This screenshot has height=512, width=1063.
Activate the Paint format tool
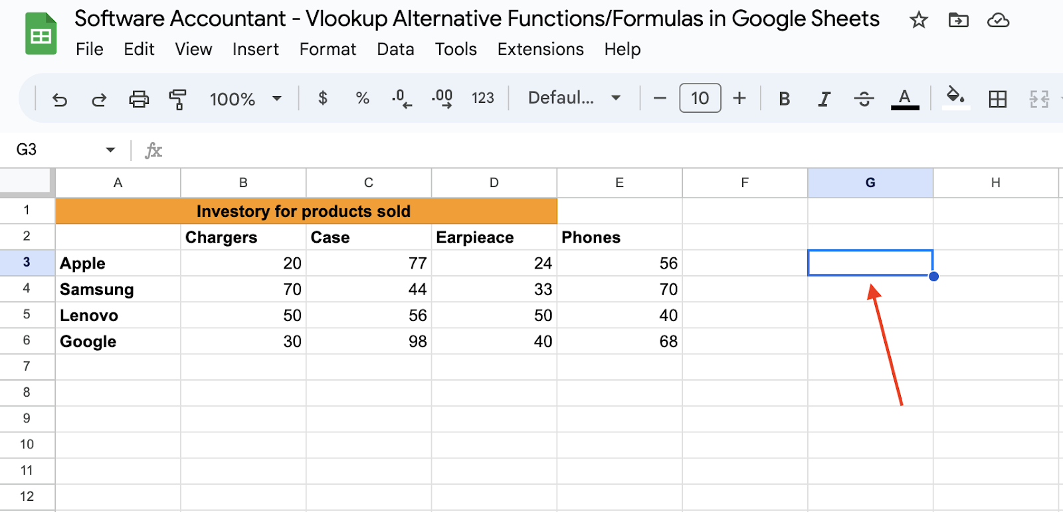click(x=177, y=99)
